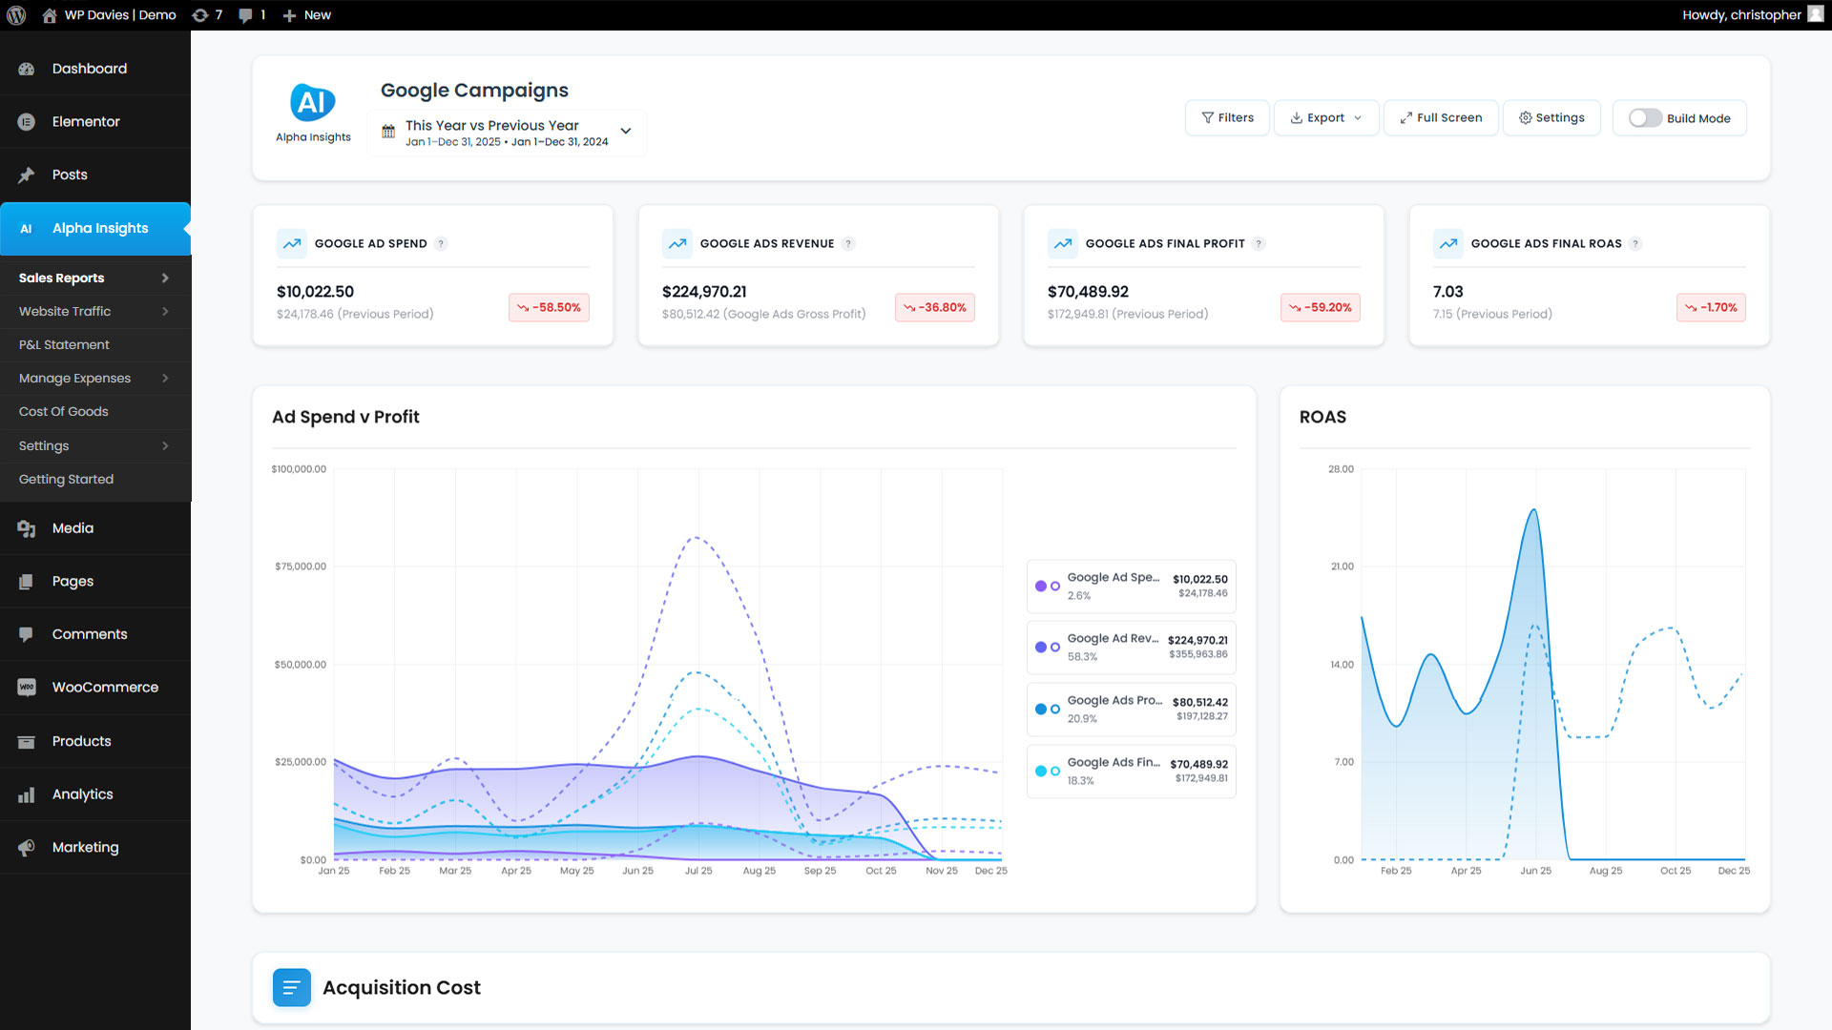Open the Export dropdown
The image size is (1832, 1030).
[1325, 118]
